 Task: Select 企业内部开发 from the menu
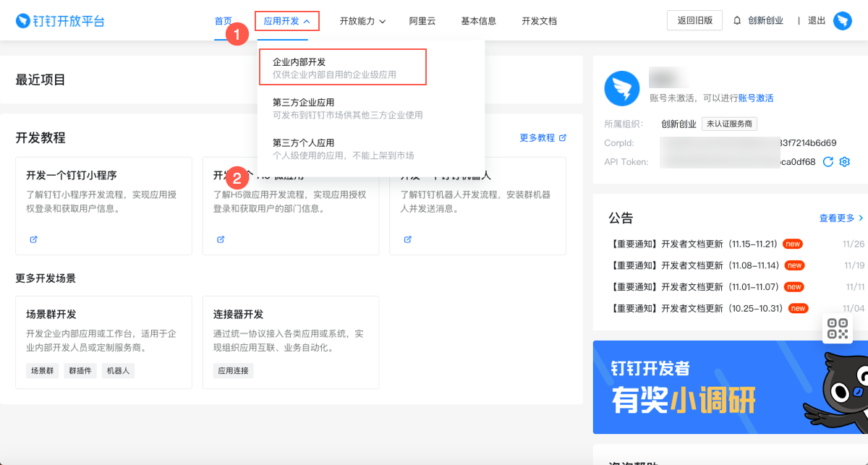tap(343, 67)
